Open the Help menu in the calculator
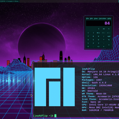The width and height of the screenshot is (119, 119). (x=109, y=19)
